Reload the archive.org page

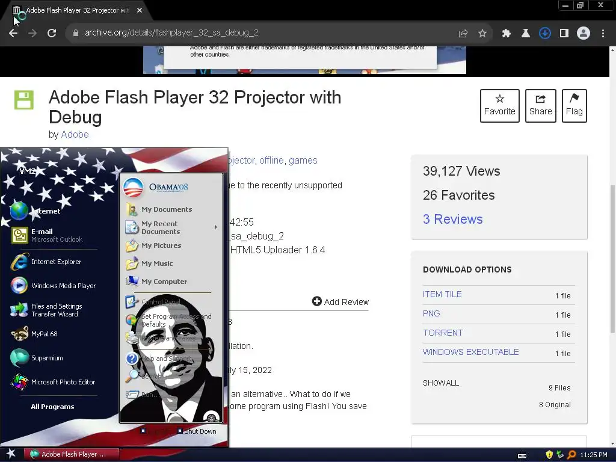[x=52, y=33]
